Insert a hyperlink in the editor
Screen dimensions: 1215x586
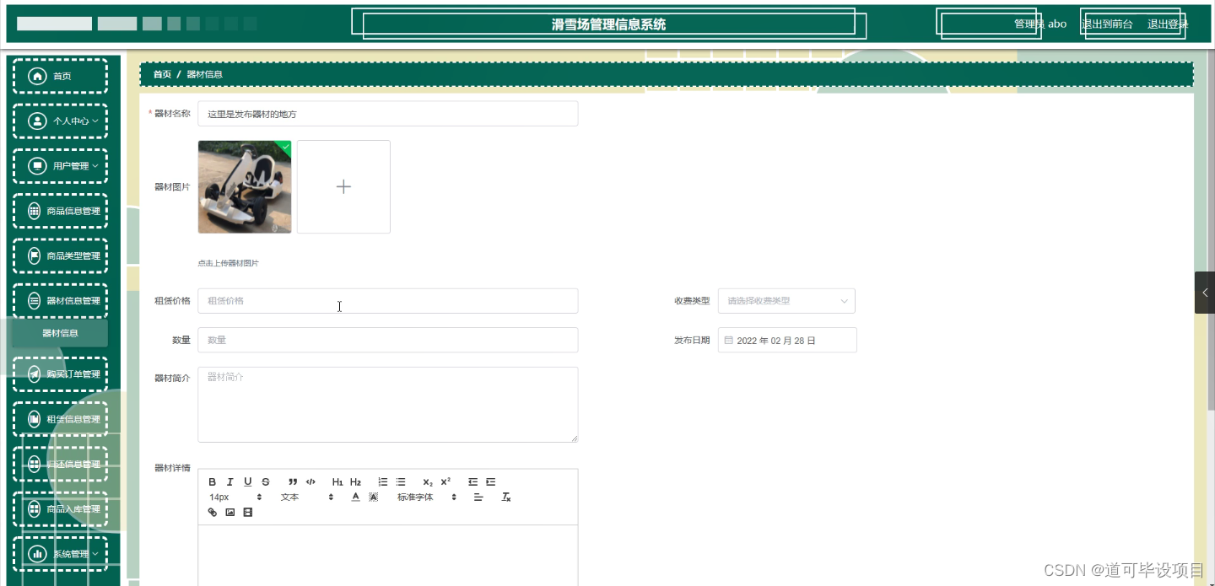(x=213, y=513)
